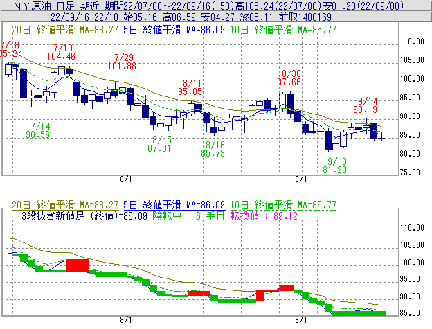
Task: Click the large red block near 7/19 in lower chart
Action: point(77,265)
